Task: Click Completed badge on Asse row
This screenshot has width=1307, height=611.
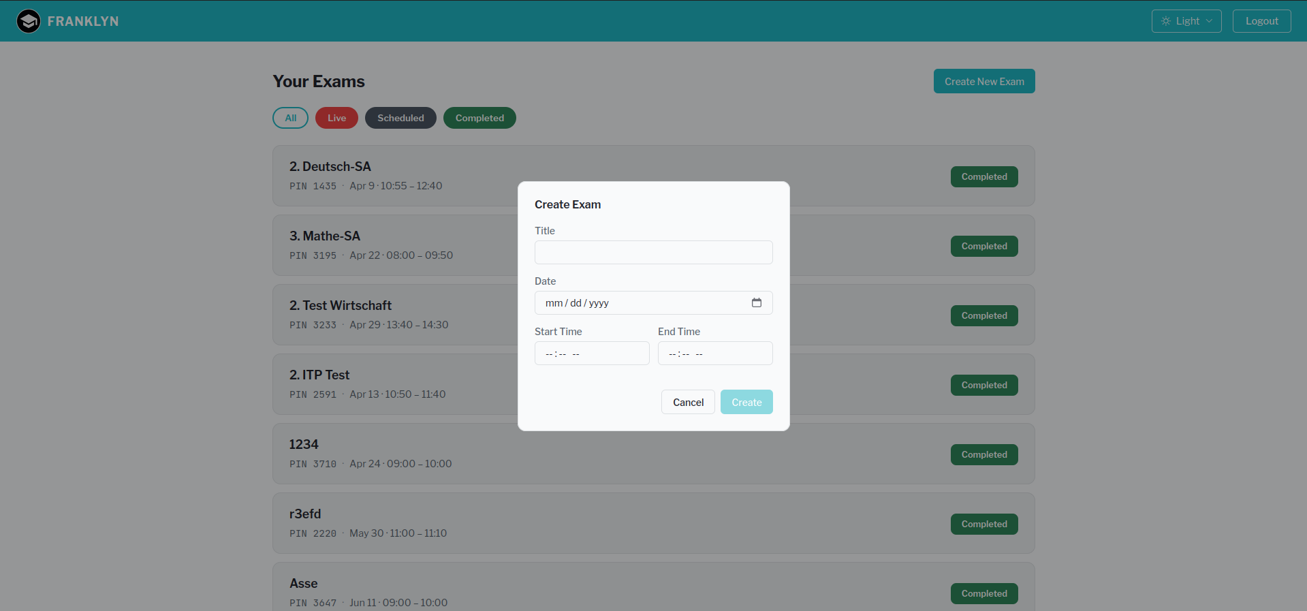Action: click(984, 593)
